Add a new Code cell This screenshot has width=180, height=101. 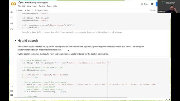(19, 10)
